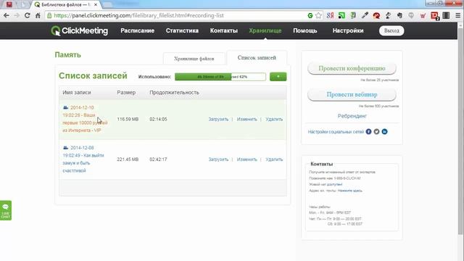
Task: Open recording Ваши первые 10000 рублей
Action: pyautogui.click(x=85, y=119)
